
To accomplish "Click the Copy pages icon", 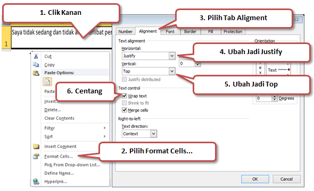I will coord(36,65).
